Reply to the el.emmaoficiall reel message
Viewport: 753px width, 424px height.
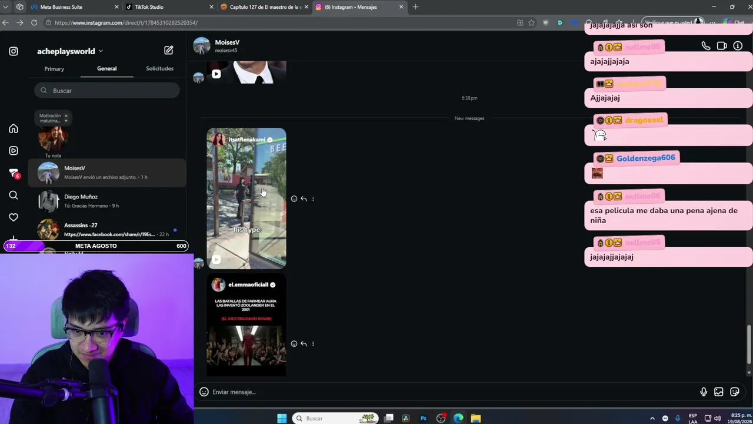304,344
